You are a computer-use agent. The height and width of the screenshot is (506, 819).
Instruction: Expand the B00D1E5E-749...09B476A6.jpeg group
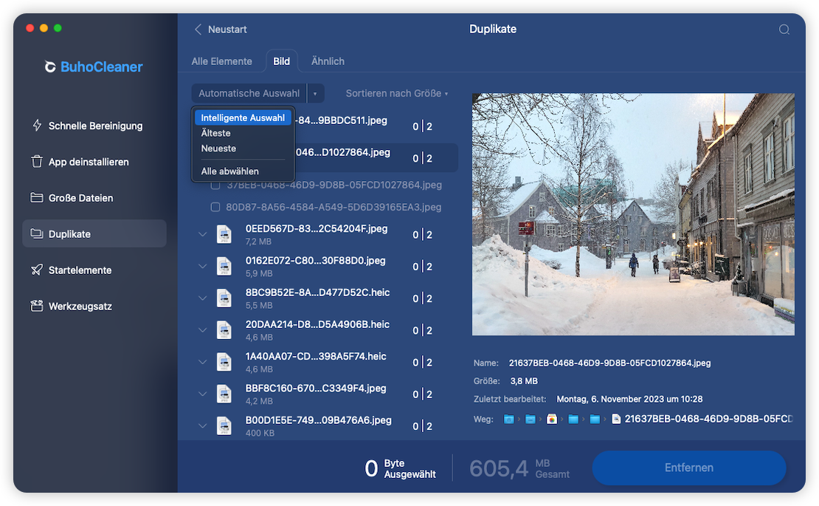(203, 425)
